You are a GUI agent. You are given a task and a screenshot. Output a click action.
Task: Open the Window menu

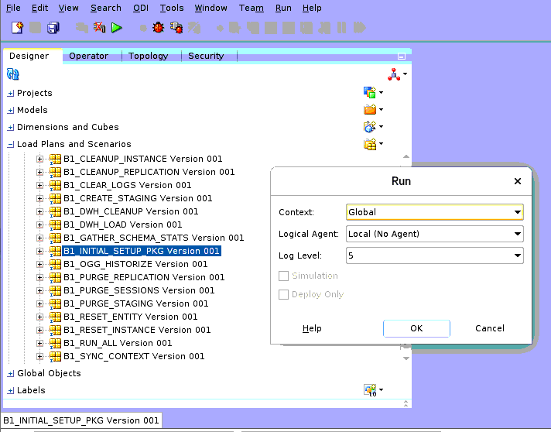pyautogui.click(x=210, y=8)
